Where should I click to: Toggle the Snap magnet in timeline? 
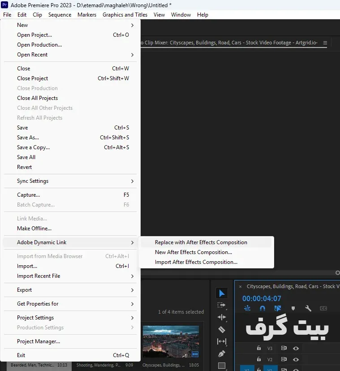tap(263, 308)
